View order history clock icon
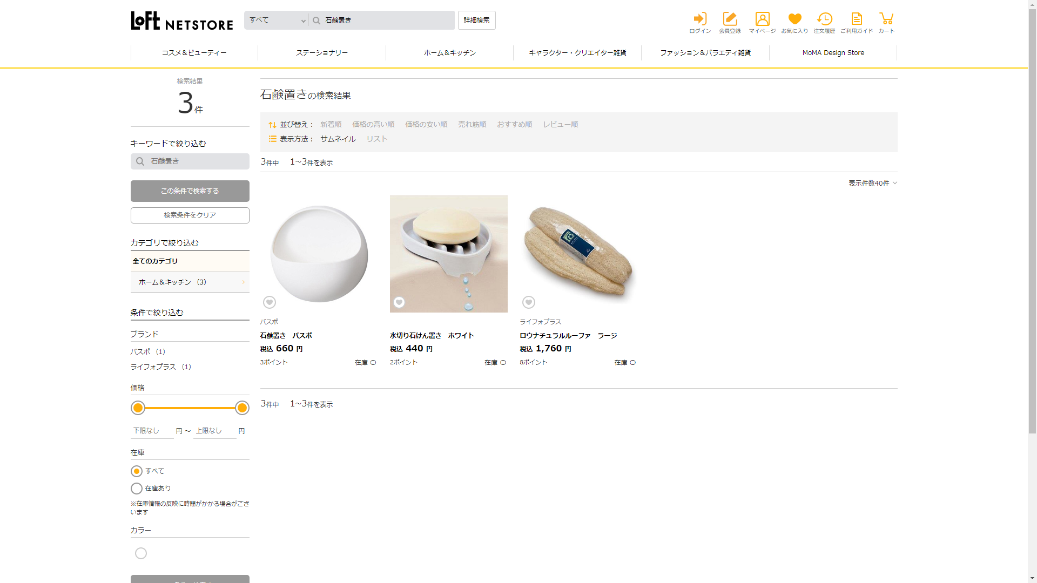Image resolution: width=1037 pixels, height=583 pixels. pos(824,19)
